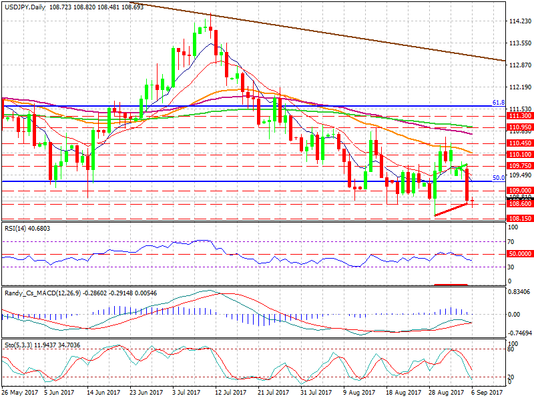Click the 112.190 price axis label

[520, 87]
